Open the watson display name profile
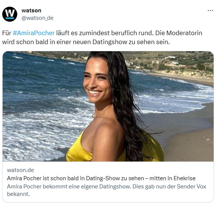The width and height of the screenshot is (220, 206). click(x=31, y=10)
